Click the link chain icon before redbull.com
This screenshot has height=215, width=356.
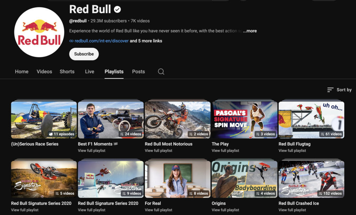(x=71, y=41)
